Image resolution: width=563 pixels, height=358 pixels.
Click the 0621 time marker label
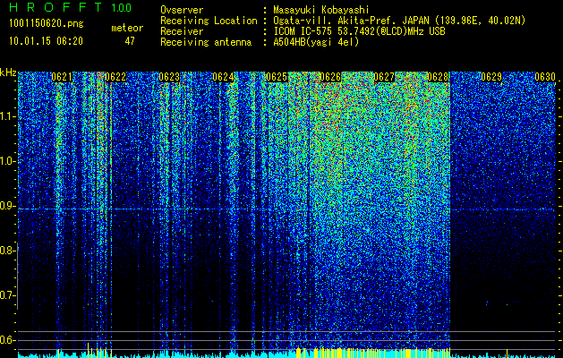[x=62, y=77]
